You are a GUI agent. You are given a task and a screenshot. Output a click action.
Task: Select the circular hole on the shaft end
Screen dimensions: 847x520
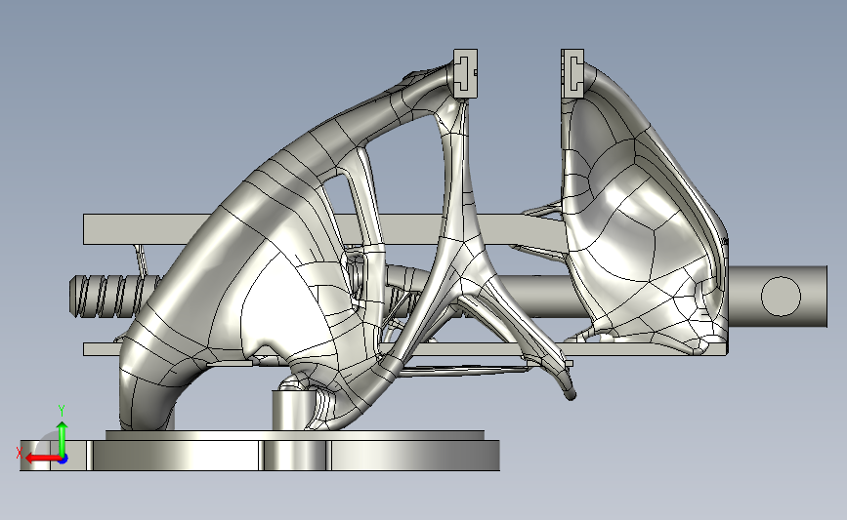[781, 297]
